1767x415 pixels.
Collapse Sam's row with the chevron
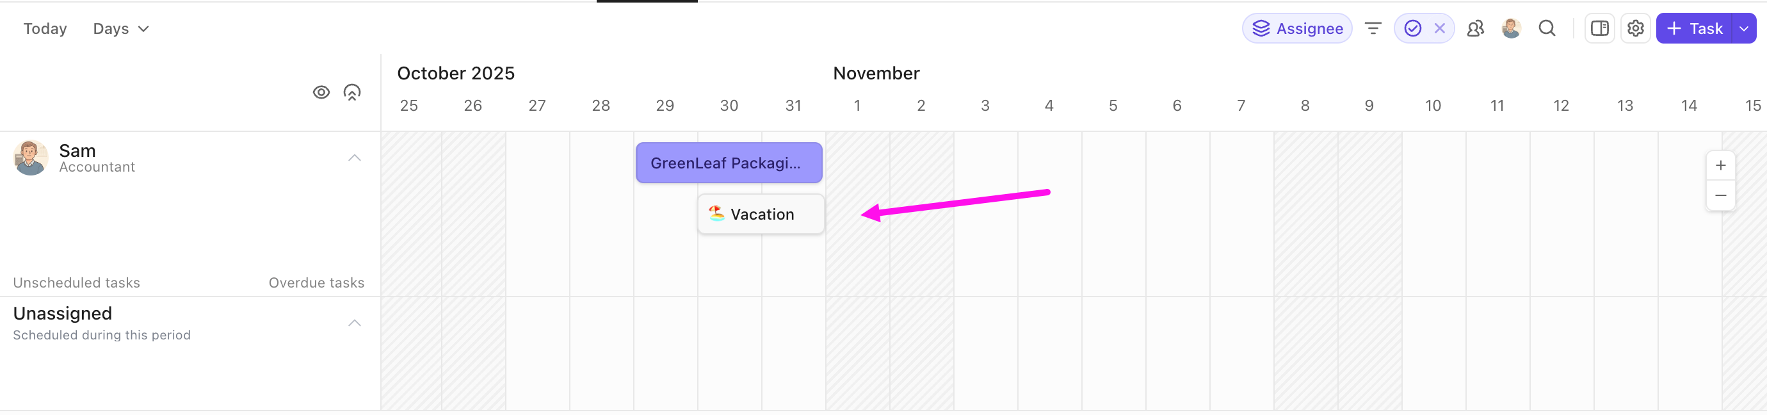click(354, 158)
